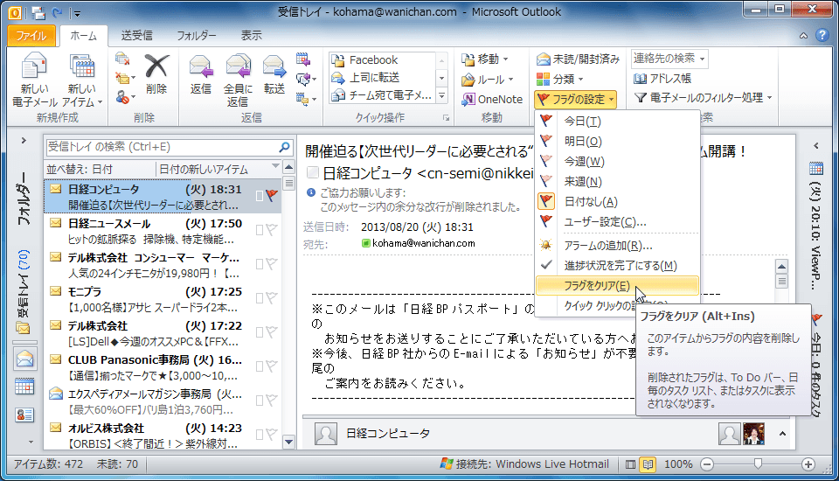Expand the To-Do bar chevron
The width and height of the screenshot is (839, 481).
pyautogui.click(x=816, y=146)
